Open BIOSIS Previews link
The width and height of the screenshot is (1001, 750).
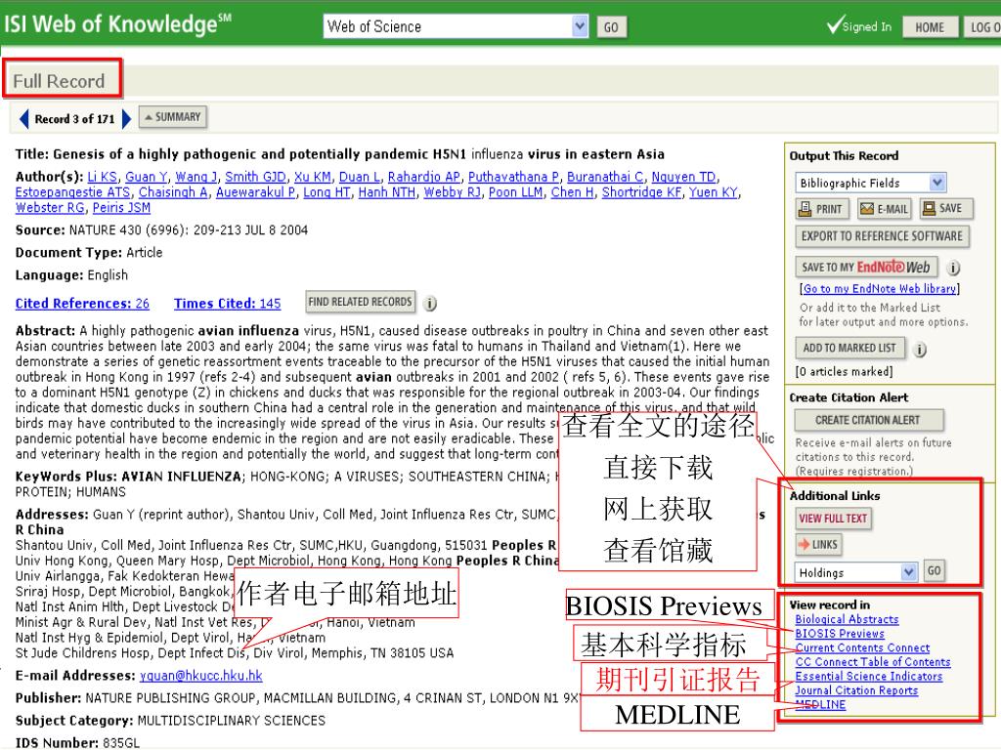pyautogui.click(x=840, y=634)
